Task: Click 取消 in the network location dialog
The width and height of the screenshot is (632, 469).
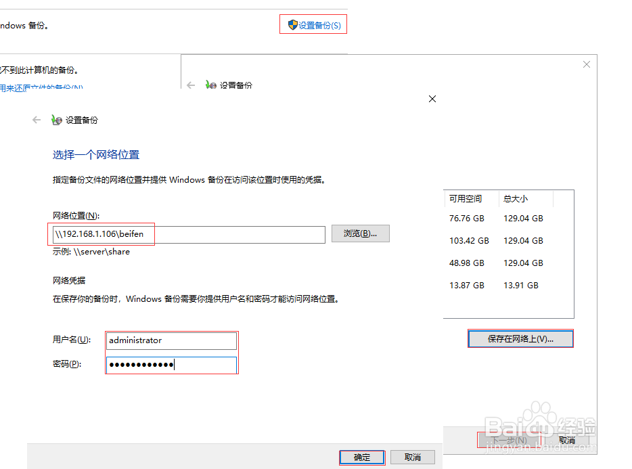Action: pos(413,457)
